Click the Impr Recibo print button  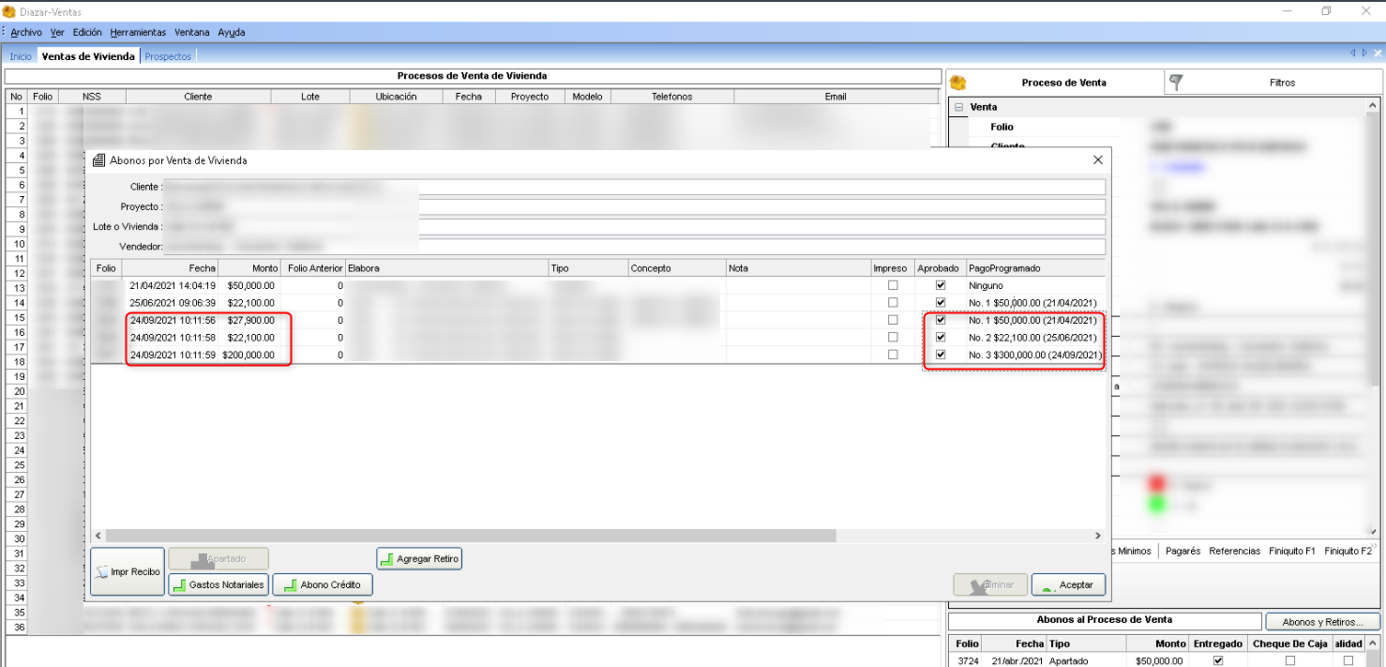(x=128, y=571)
